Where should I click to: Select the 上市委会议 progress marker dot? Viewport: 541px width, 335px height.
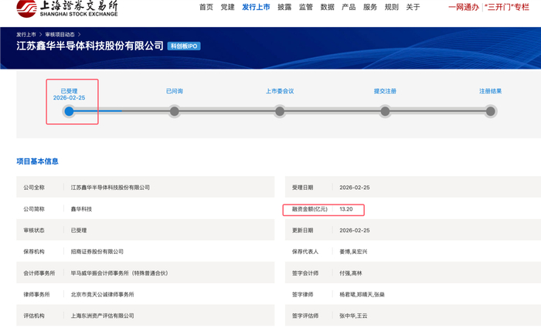point(280,111)
